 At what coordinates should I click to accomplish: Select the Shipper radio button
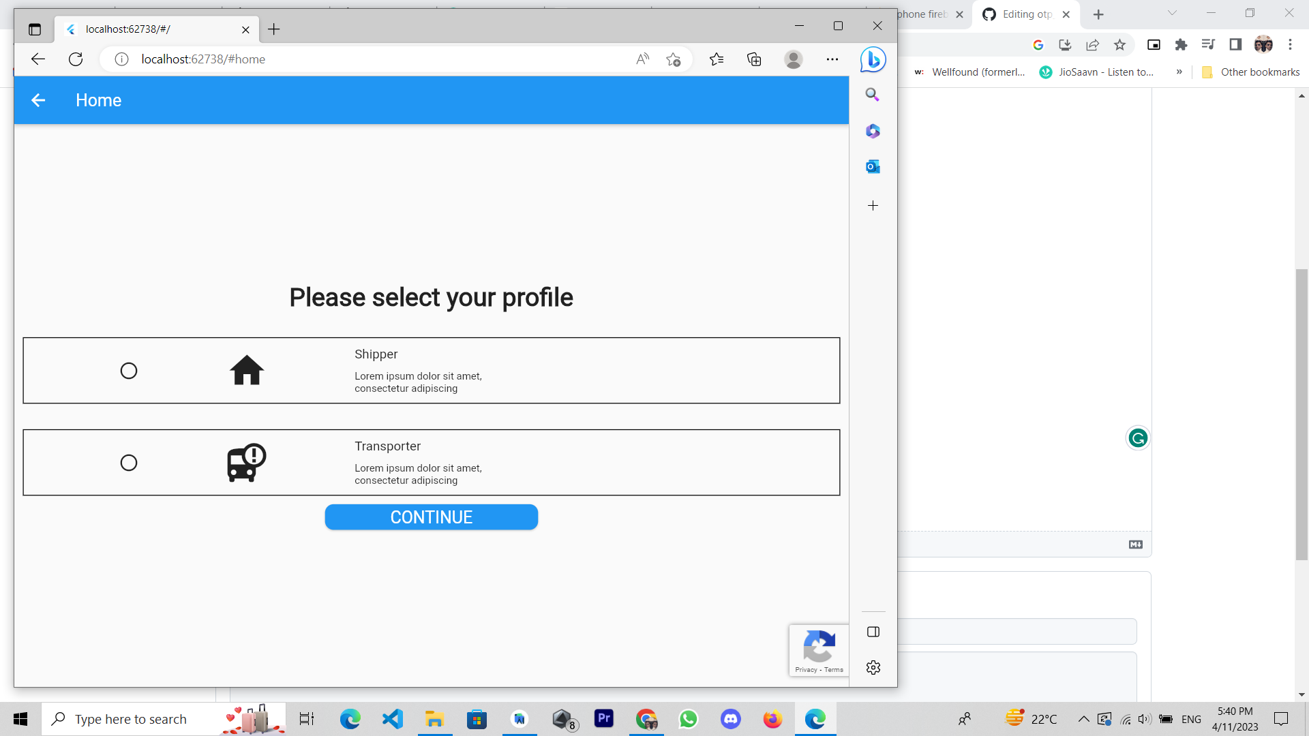[x=129, y=370]
